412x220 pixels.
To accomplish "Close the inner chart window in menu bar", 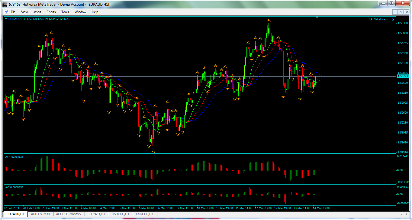I will (x=407, y=12).
